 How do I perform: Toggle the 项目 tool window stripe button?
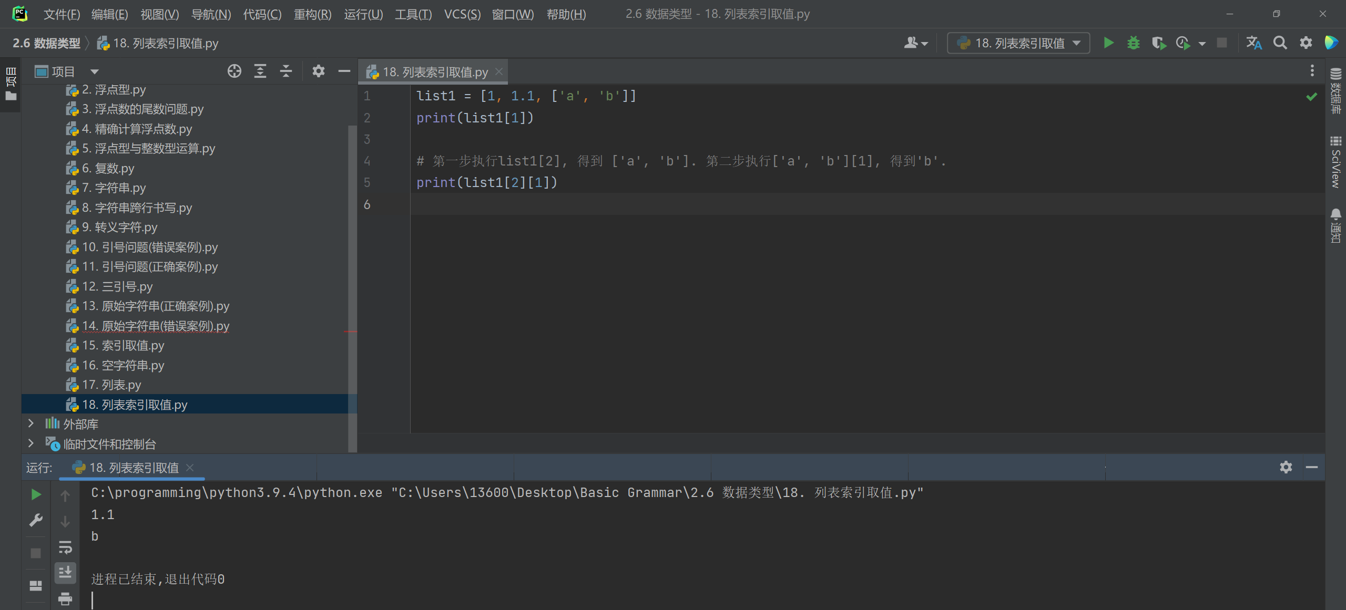tap(11, 84)
